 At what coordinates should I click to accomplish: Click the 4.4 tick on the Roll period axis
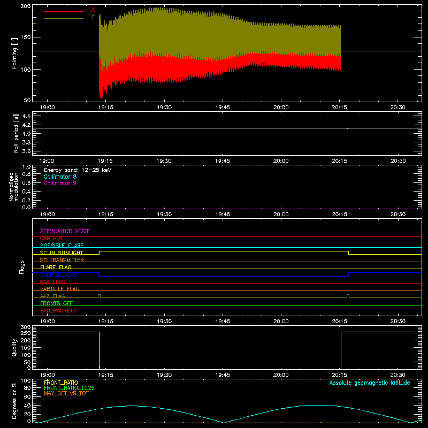tap(26, 116)
